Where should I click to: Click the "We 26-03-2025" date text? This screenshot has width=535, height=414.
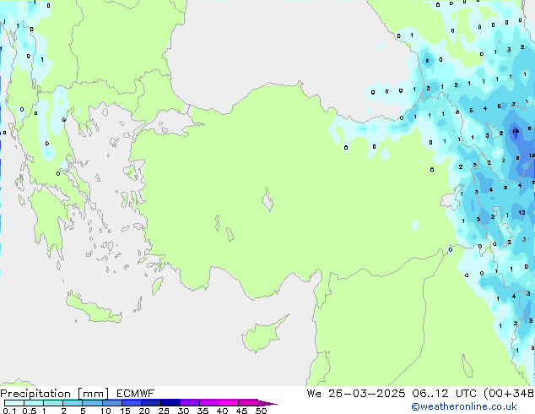[356, 394]
